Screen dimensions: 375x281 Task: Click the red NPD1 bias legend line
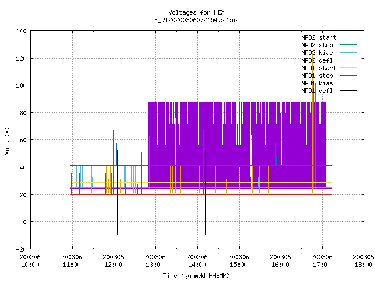click(x=349, y=83)
